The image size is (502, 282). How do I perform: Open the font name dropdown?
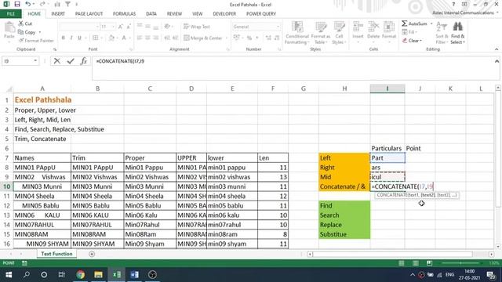[x=96, y=27]
